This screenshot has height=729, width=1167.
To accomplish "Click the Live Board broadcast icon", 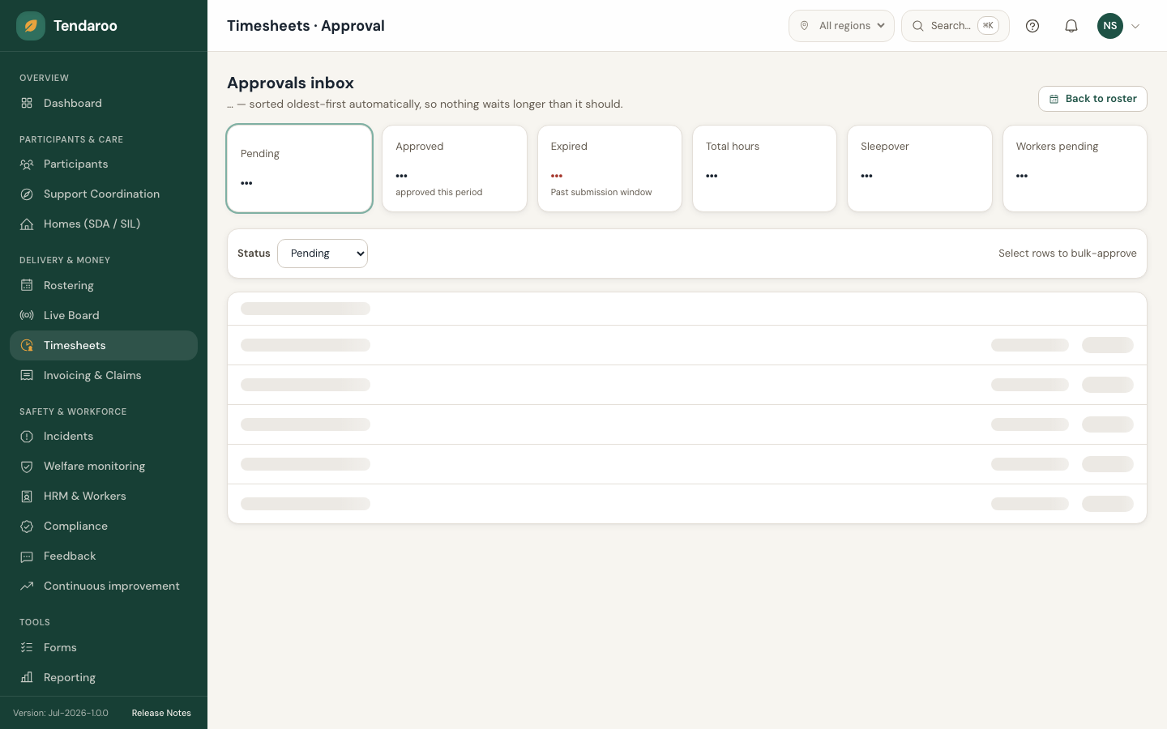I will 27,315.
